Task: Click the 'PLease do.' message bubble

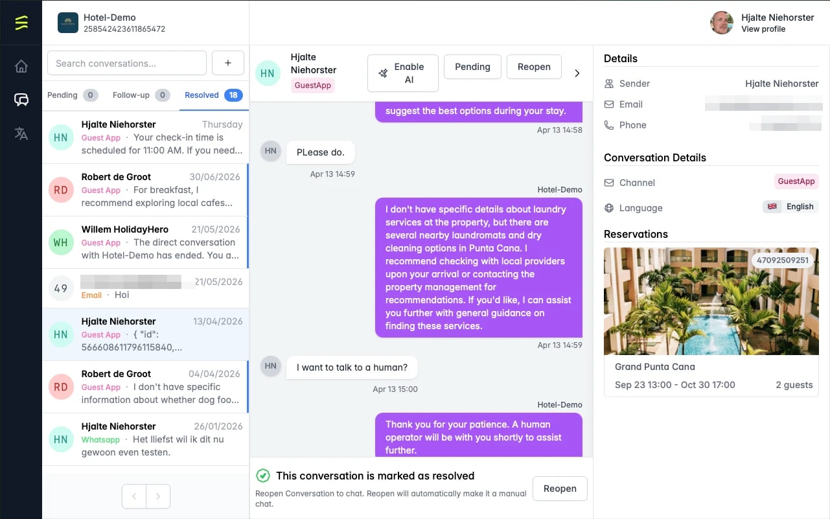Action: (x=321, y=152)
